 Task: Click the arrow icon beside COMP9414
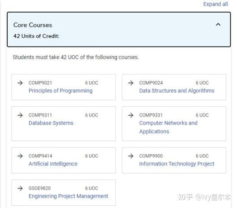click(20, 156)
